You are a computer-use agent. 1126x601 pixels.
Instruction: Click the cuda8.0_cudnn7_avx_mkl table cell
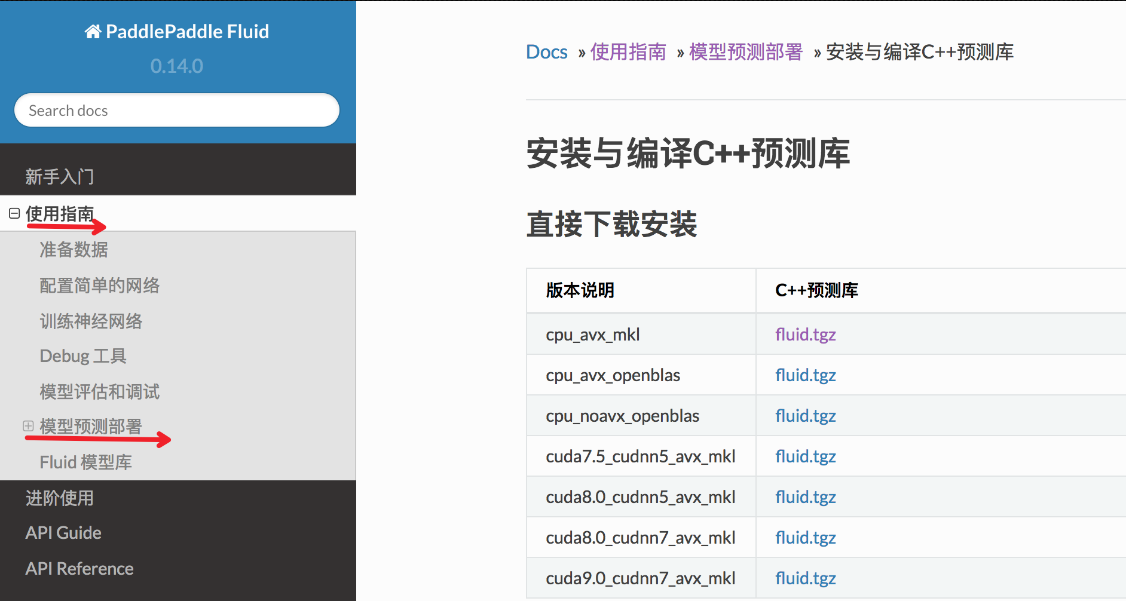tap(641, 538)
